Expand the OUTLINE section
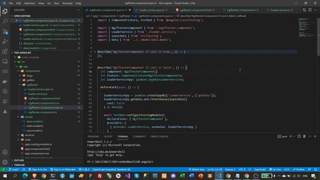 point(12,160)
